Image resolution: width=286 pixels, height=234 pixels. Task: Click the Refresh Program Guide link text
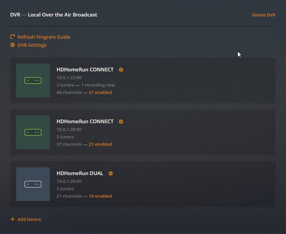(x=44, y=37)
